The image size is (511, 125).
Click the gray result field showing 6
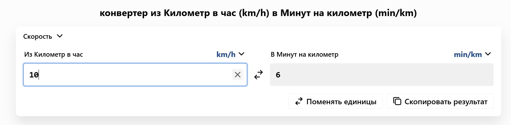coord(381,75)
